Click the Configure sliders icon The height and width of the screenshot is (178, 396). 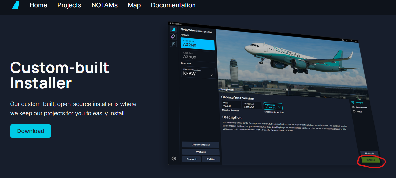(353, 102)
